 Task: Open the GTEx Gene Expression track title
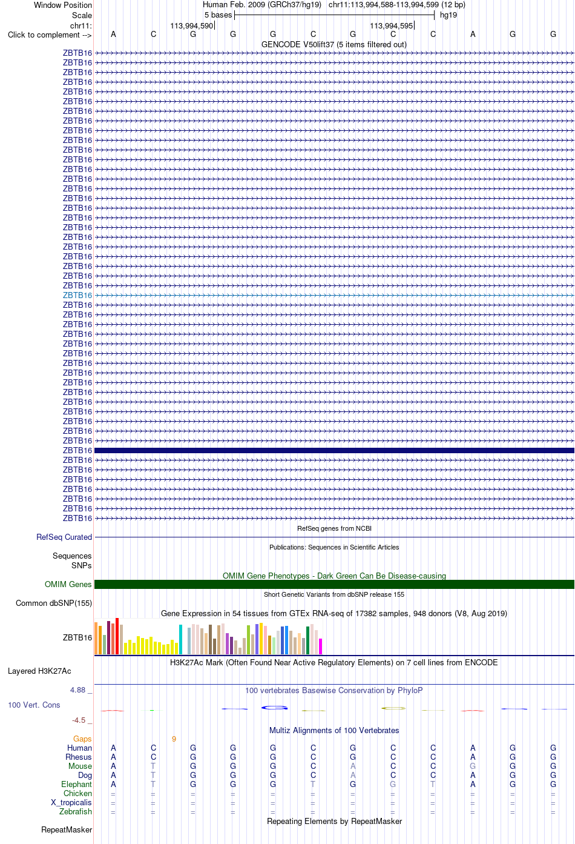pyautogui.click(x=334, y=613)
